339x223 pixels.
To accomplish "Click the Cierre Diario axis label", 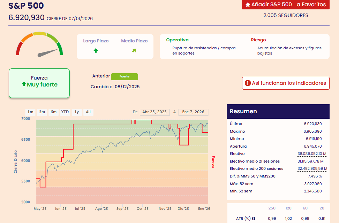I will [x=15, y=162].
